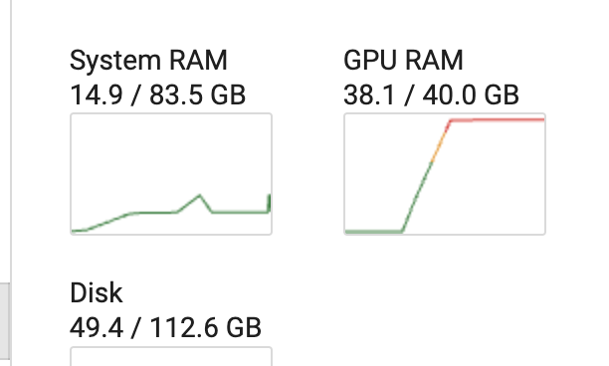The height and width of the screenshot is (366, 609).
Task: Click the System RAM usage graph
Action: tap(171, 174)
